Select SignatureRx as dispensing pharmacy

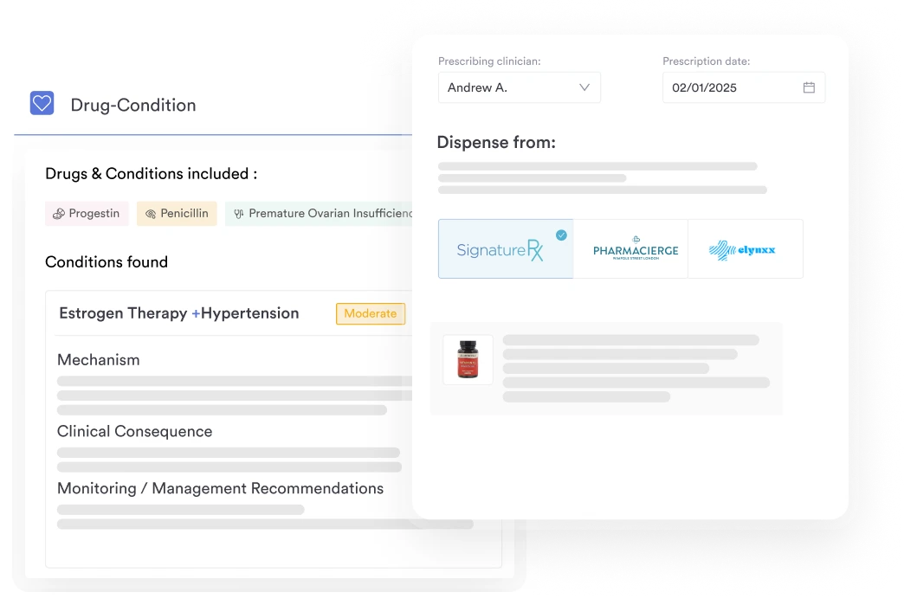tap(506, 249)
